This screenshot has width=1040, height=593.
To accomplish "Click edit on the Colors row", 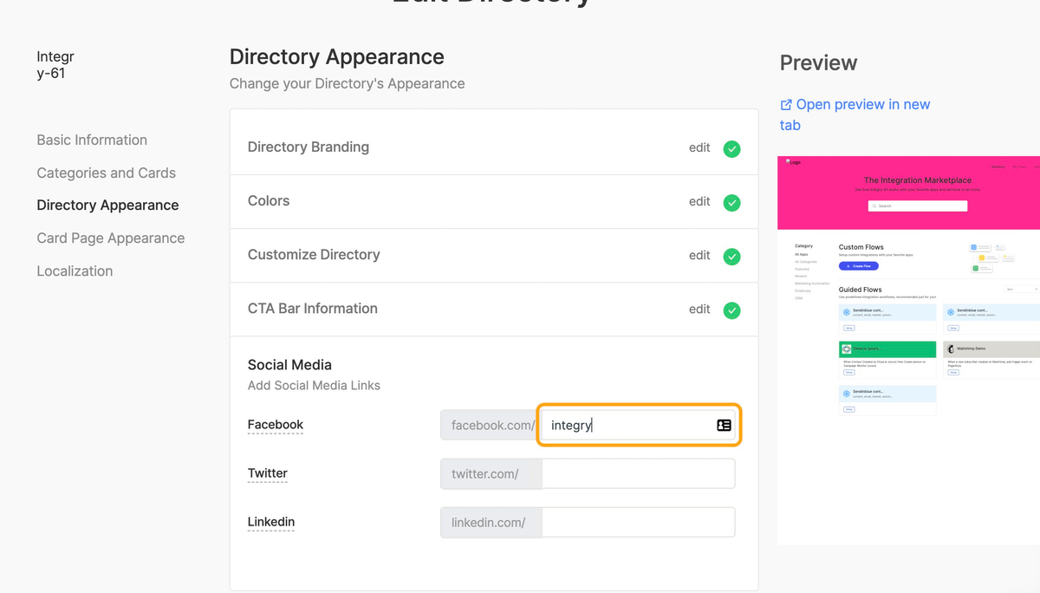I will point(699,201).
